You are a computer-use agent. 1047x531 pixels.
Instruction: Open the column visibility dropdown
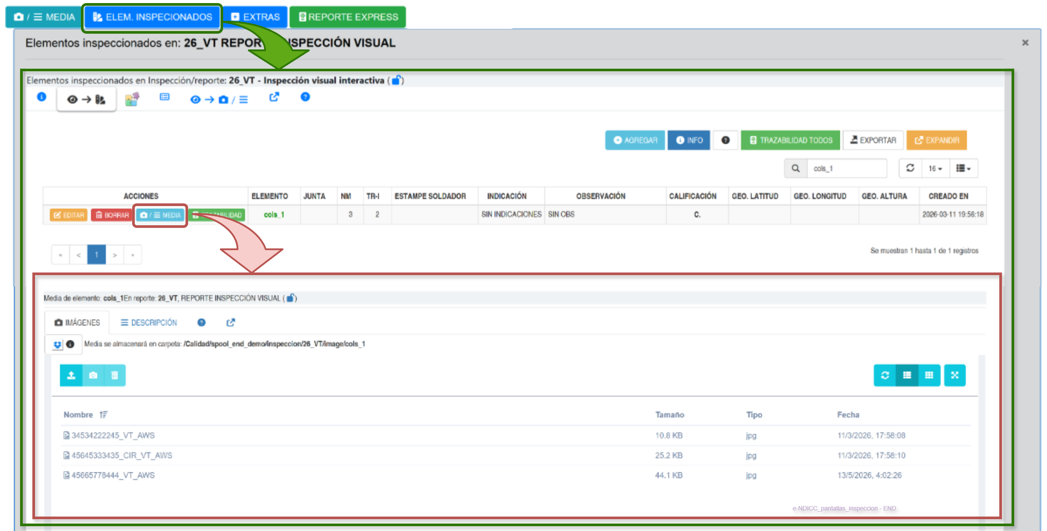coord(963,168)
